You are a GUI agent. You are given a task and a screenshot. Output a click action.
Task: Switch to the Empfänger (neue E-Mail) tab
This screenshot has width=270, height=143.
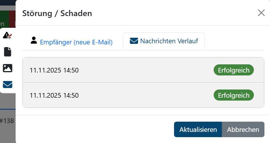pos(76,42)
